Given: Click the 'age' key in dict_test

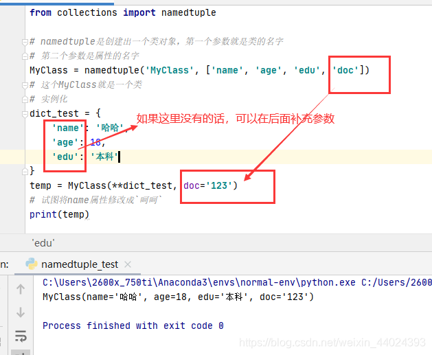Looking at the screenshot, I should point(65,142).
